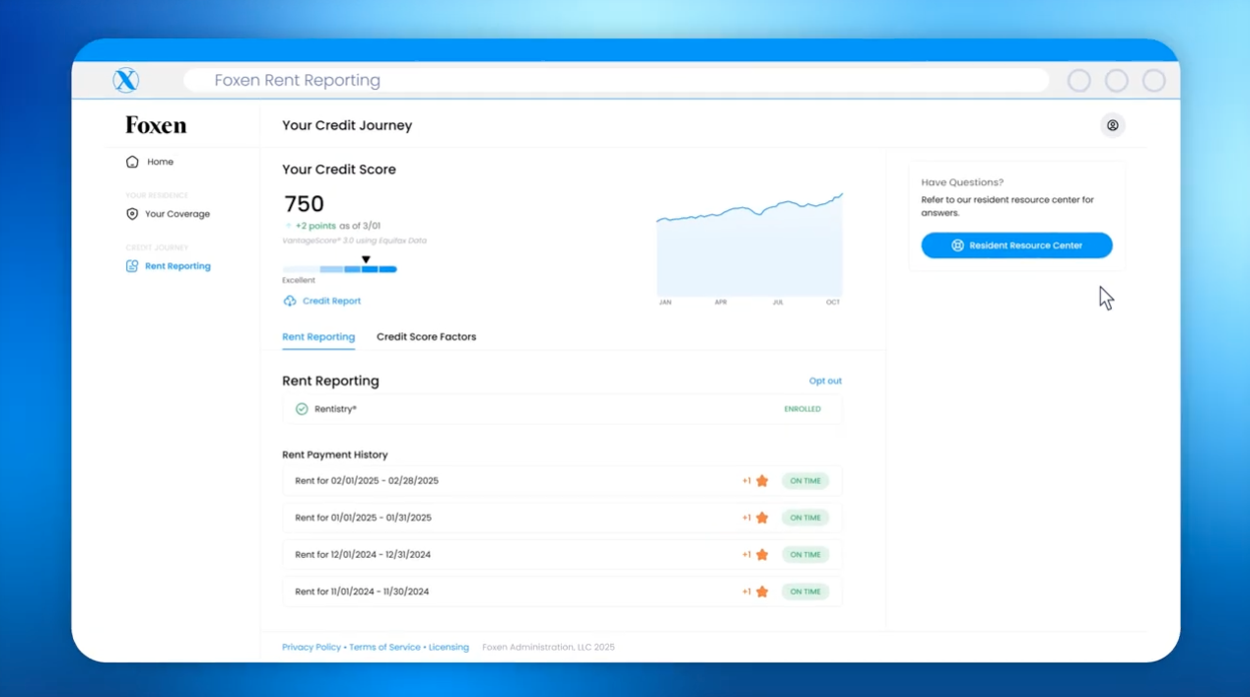Click the last circle button in browser bar
Screen dimensions: 1250x697
coord(1154,81)
